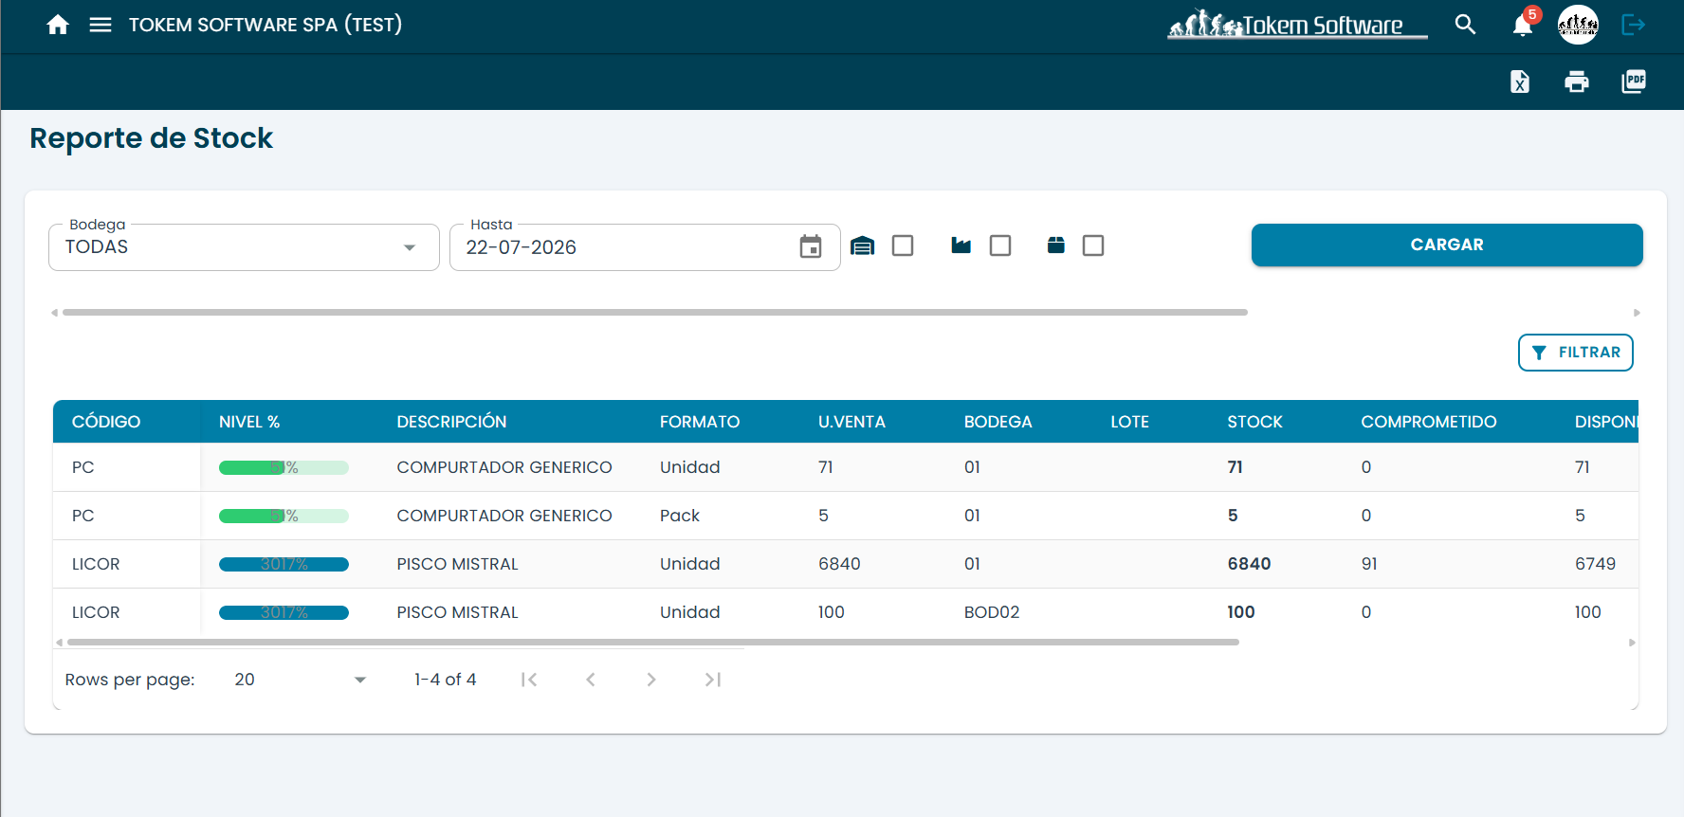This screenshot has height=817, width=1684.
Task: Go to next table page
Action: point(650,680)
